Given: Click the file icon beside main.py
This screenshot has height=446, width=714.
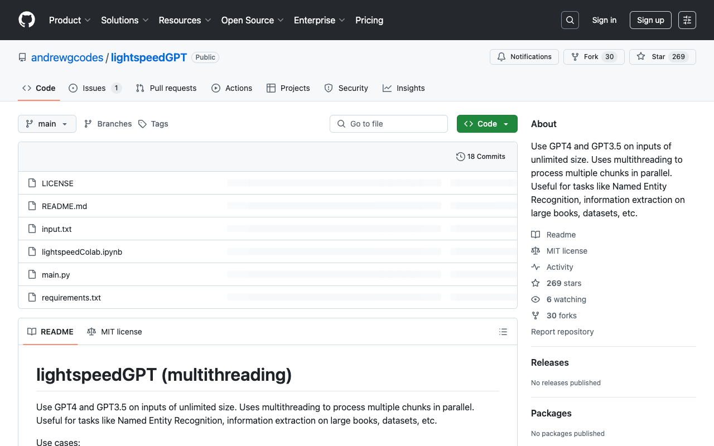Looking at the screenshot, I should click(x=32, y=275).
